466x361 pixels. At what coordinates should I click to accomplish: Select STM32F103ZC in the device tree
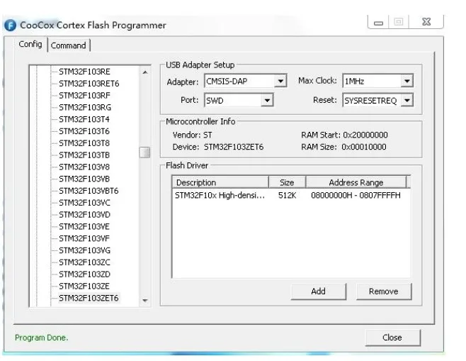[84, 262]
